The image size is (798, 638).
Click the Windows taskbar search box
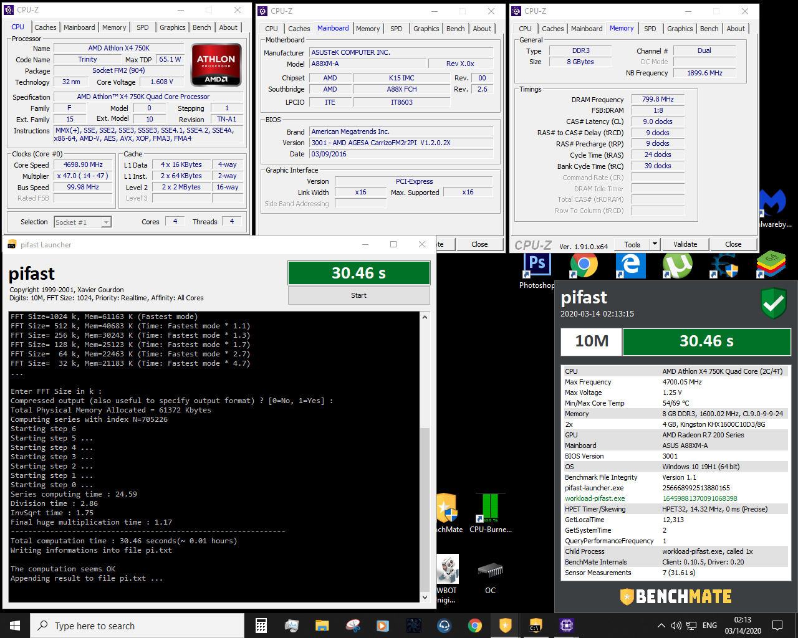coord(137,626)
